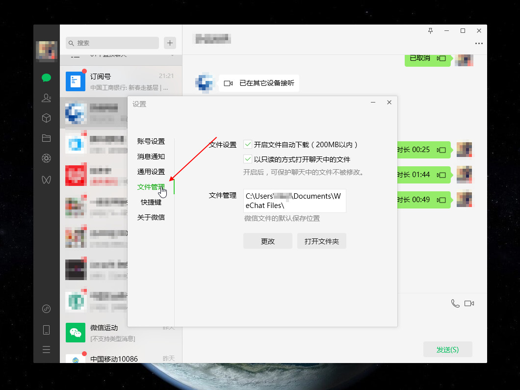Minimize the 设置 dialog
This screenshot has width=520, height=390.
click(373, 103)
